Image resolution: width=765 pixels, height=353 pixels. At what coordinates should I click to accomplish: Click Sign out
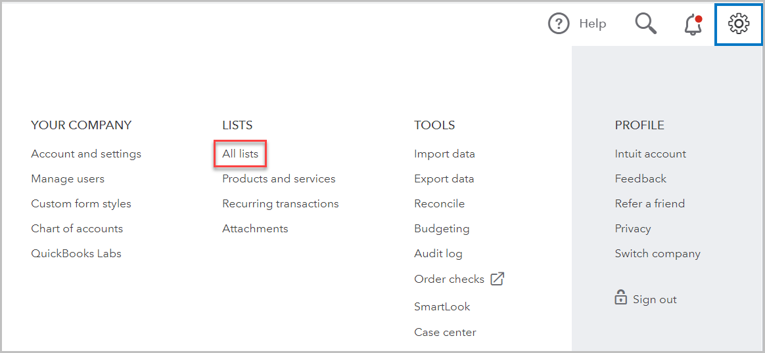click(655, 299)
